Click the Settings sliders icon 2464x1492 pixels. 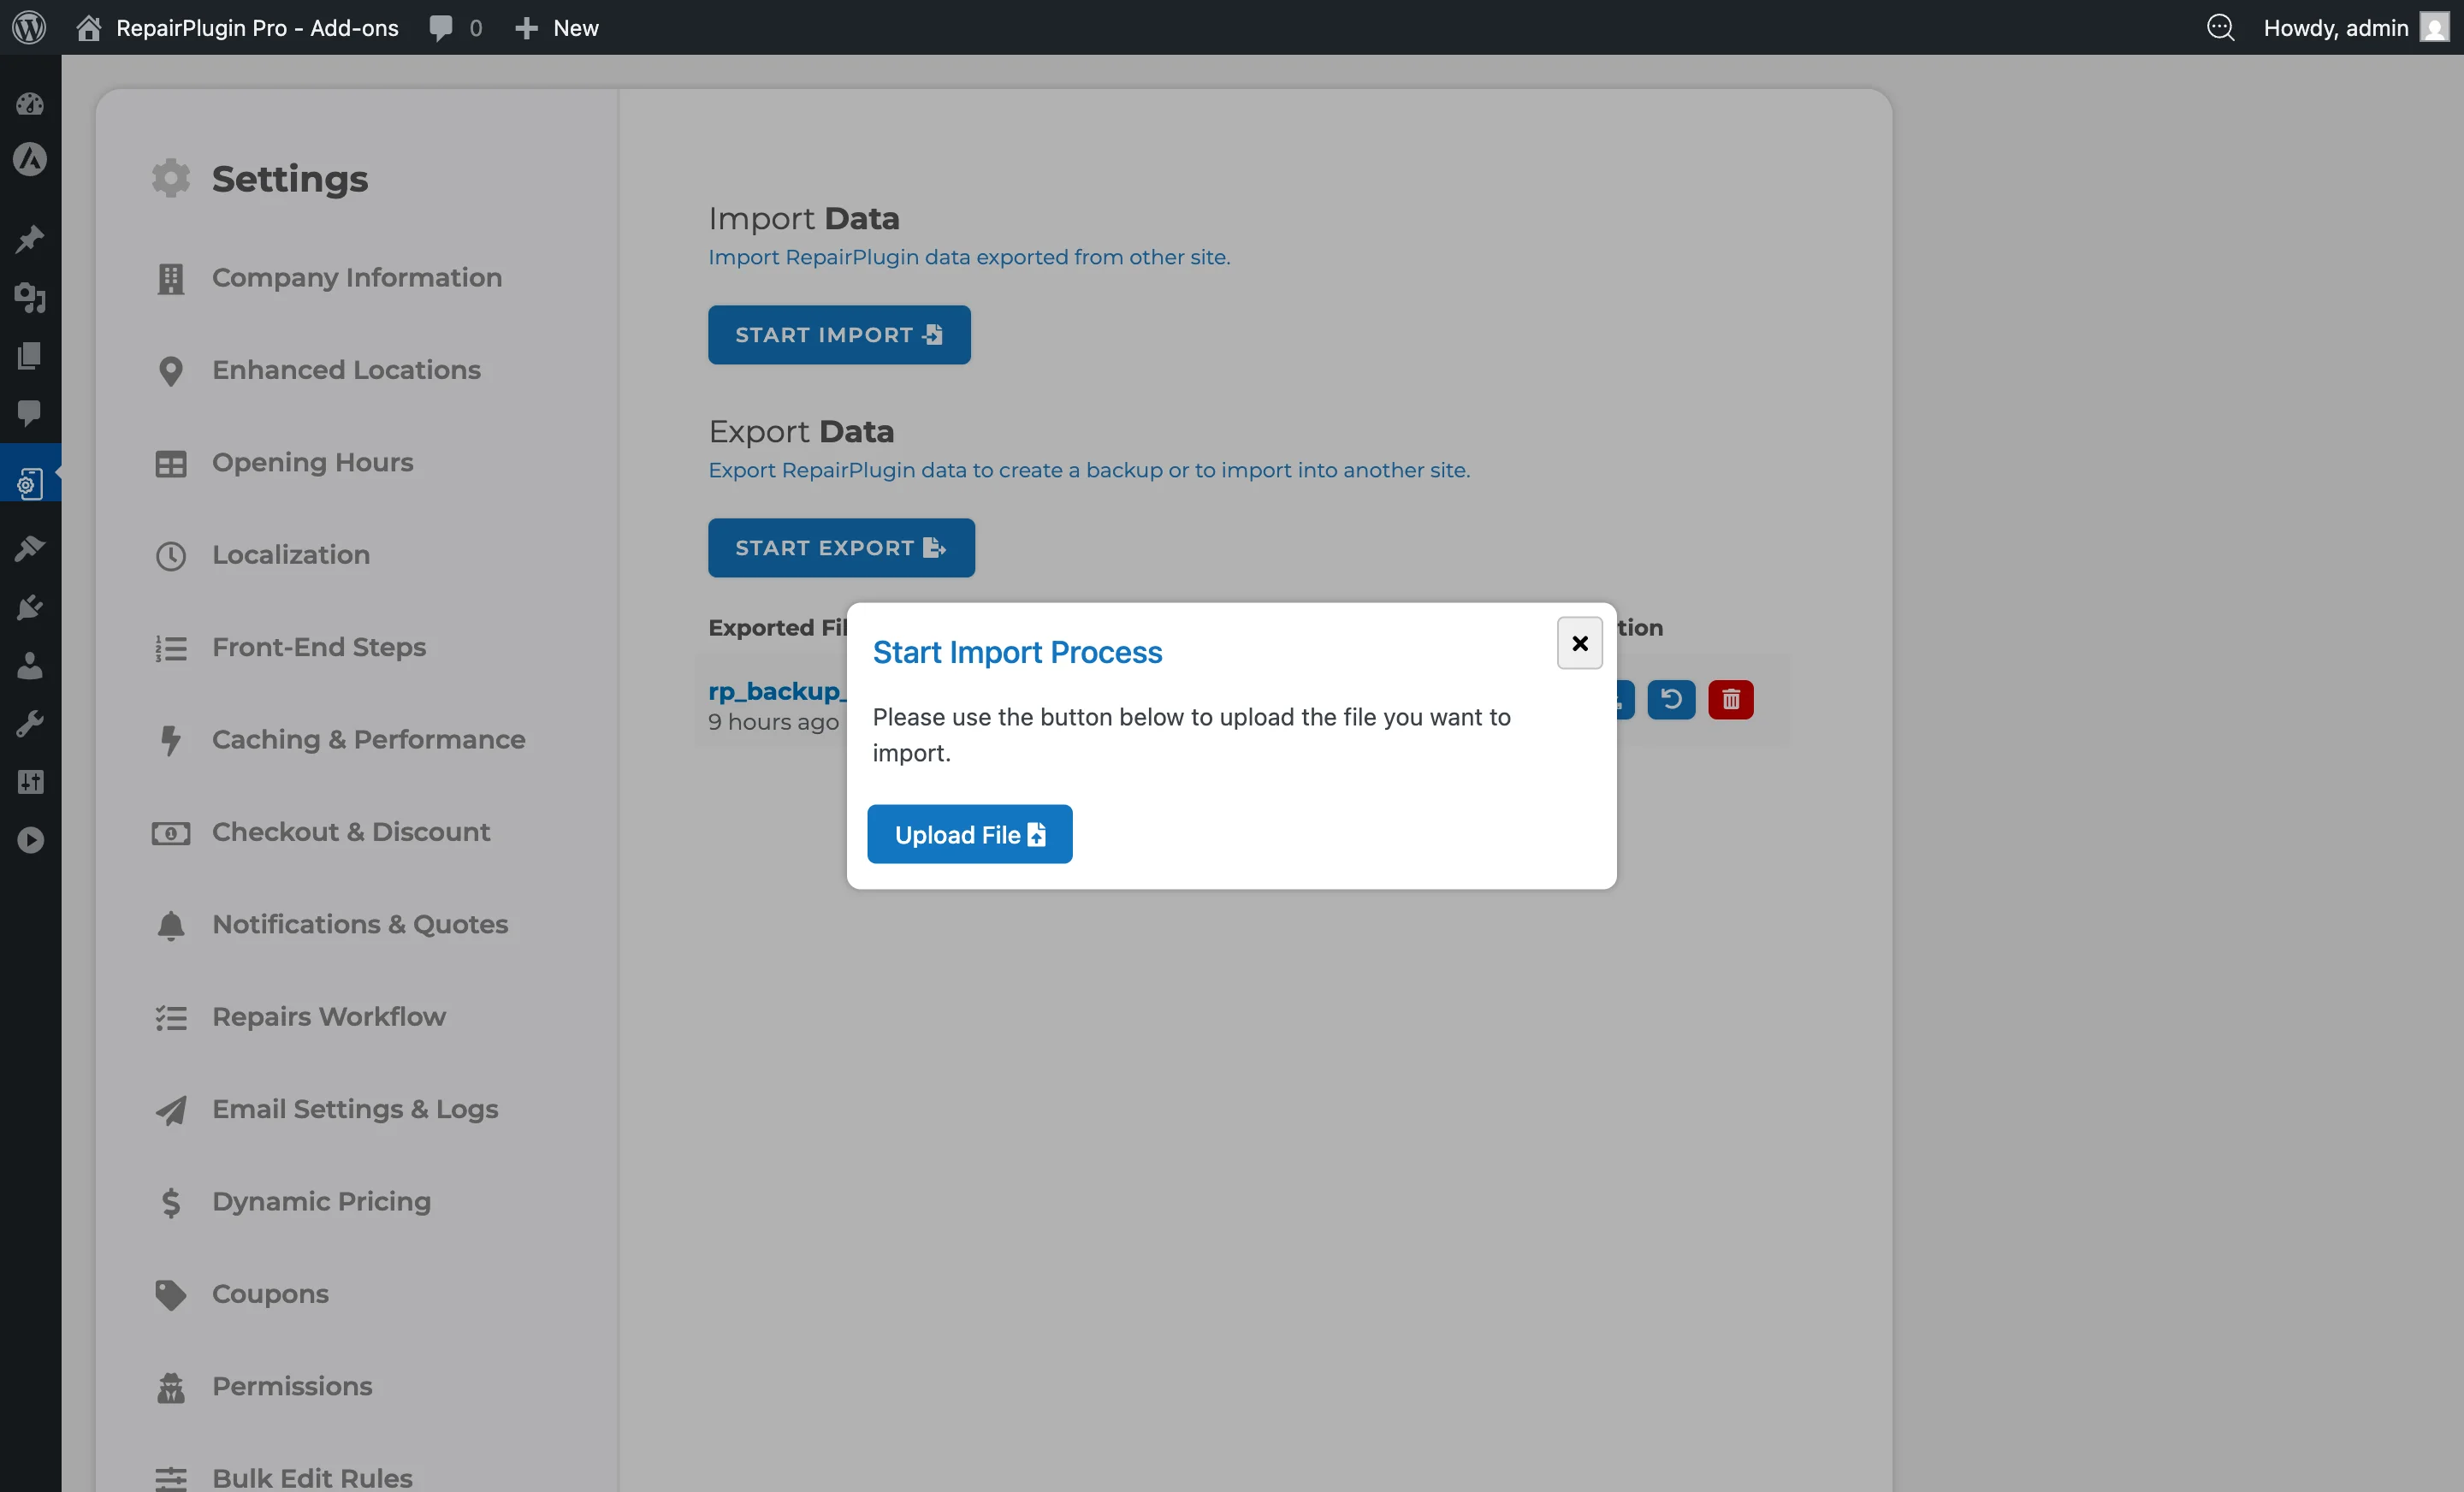click(30, 781)
